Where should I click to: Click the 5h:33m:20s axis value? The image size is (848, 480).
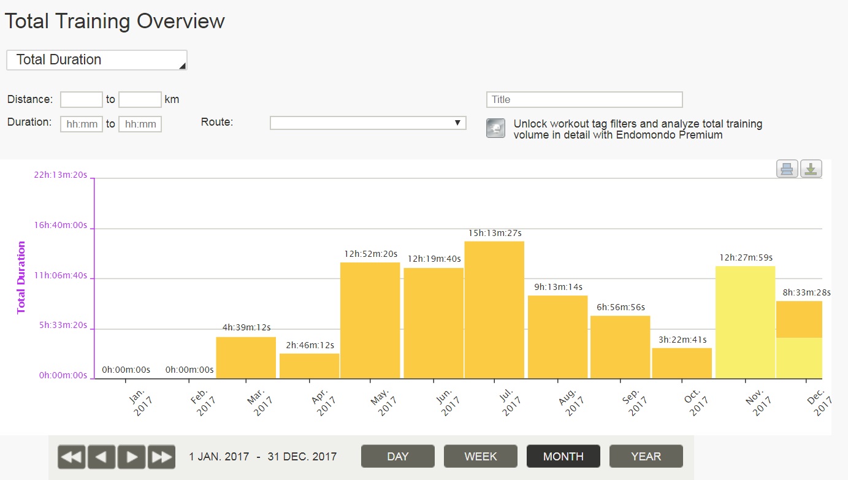pos(64,325)
